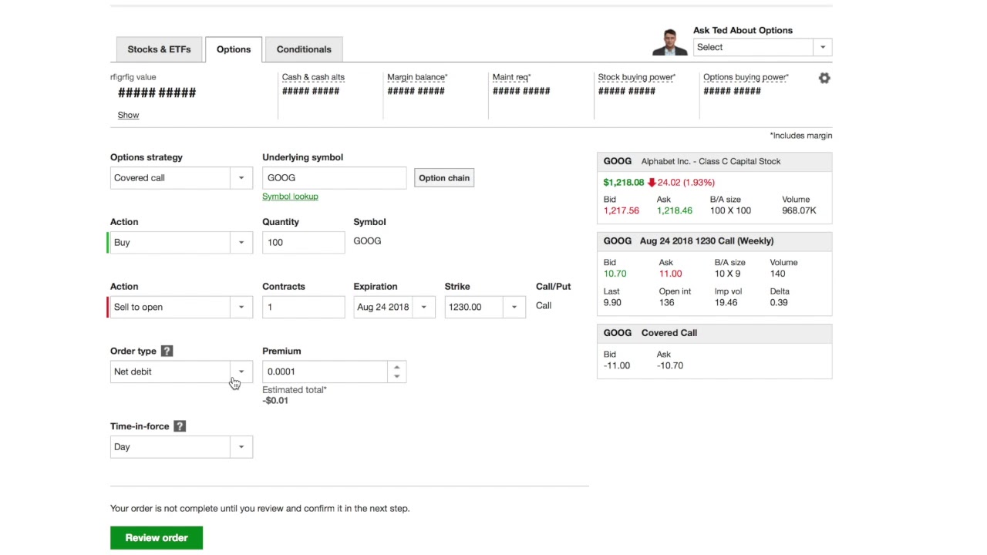This screenshot has width=987, height=555.
Task: Decrease premium with the down stepper arrow
Action: click(x=396, y=376)
